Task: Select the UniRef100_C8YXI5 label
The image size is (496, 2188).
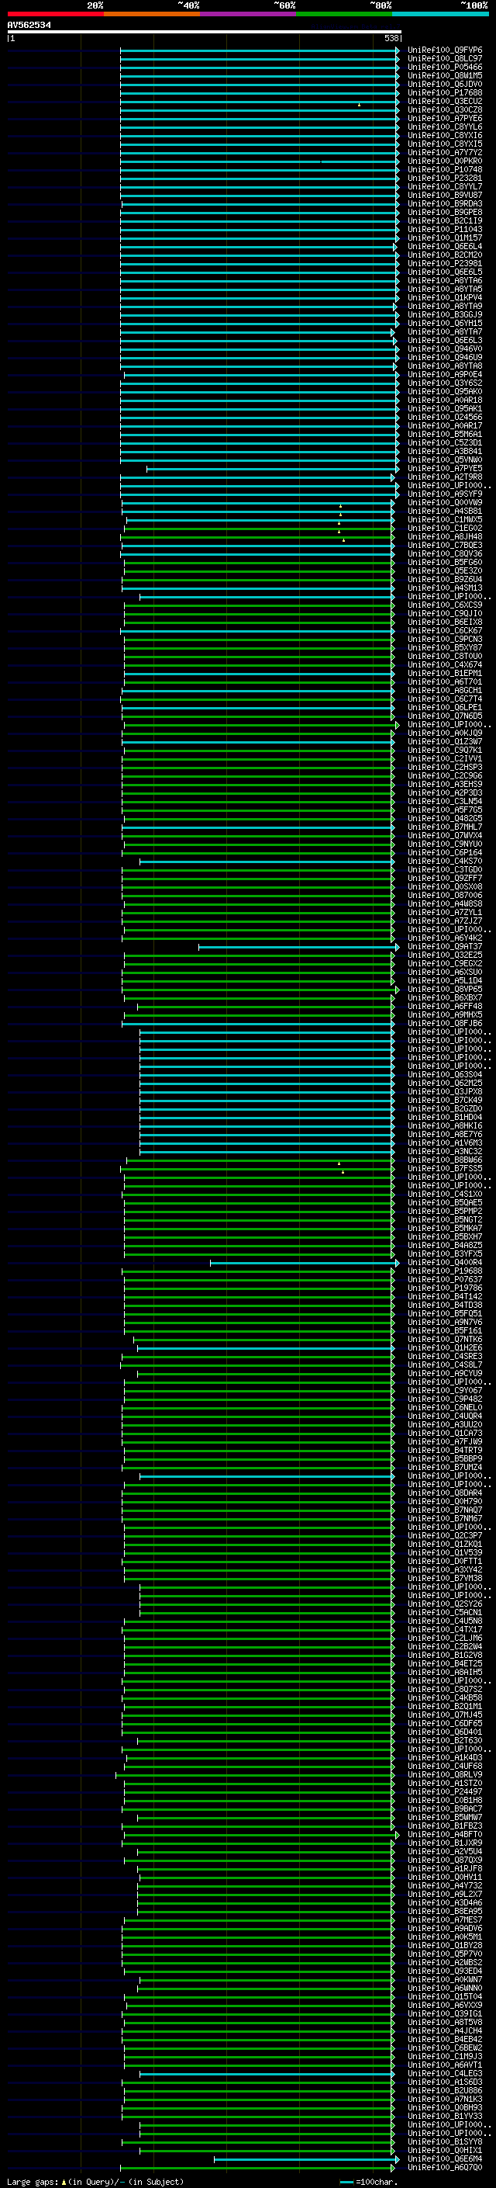Action: pyautogui.click(x=444, y=144)
